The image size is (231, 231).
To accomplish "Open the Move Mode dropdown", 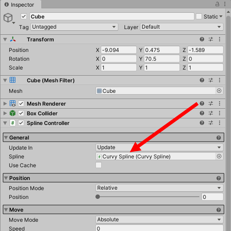I will (x=159, y=220).
